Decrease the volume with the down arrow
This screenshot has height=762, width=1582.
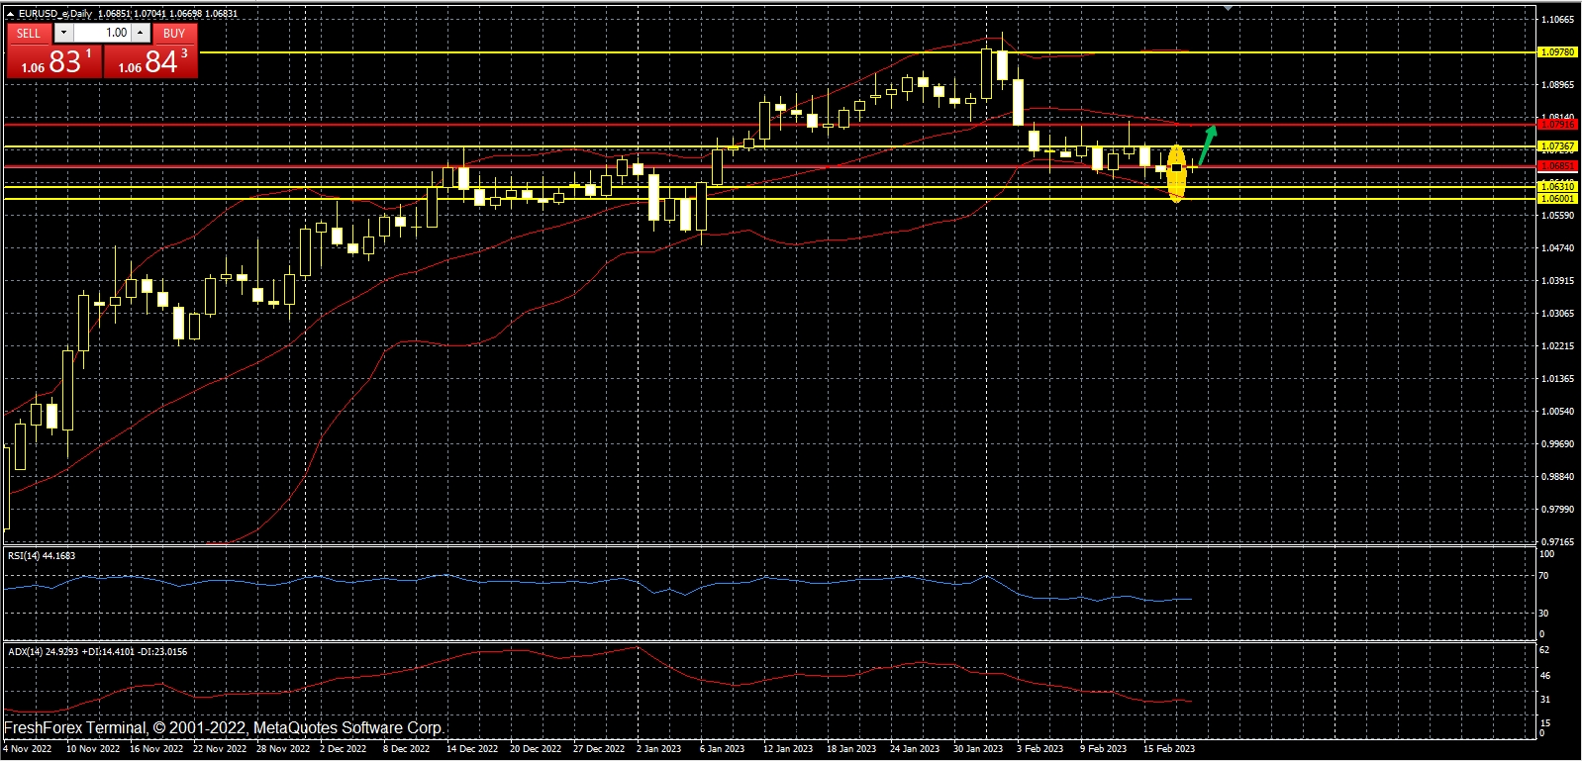coord(63,33)
